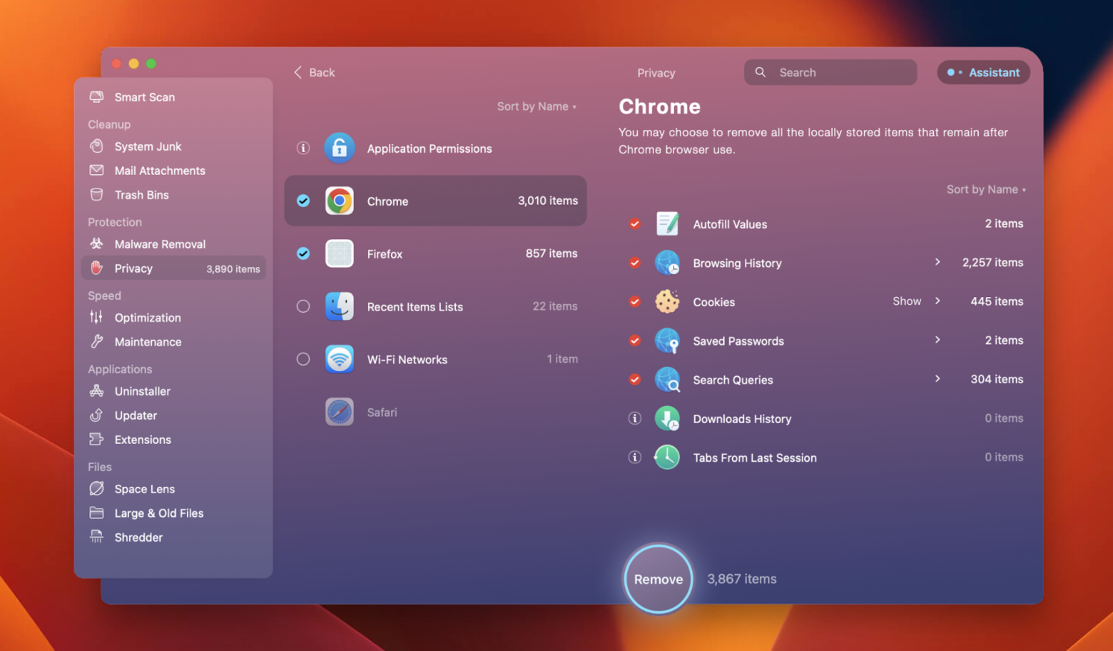Click the Extensions puzzle icon
Image resolution: width=1113 pixels, height=651 pixels.
96,439
